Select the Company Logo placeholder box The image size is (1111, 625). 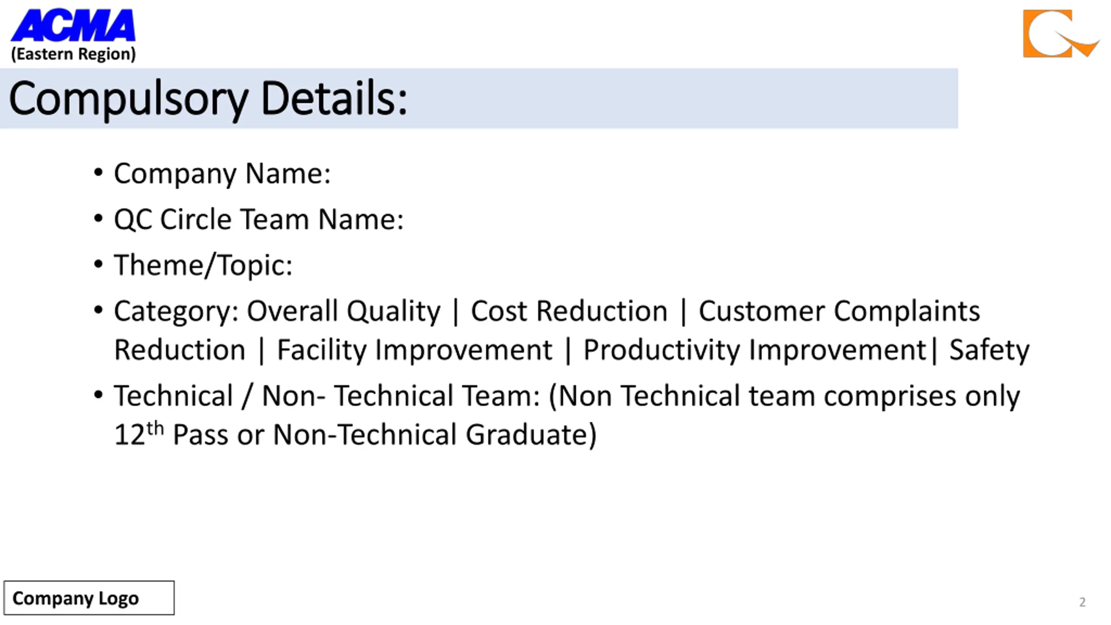(89, 598)
